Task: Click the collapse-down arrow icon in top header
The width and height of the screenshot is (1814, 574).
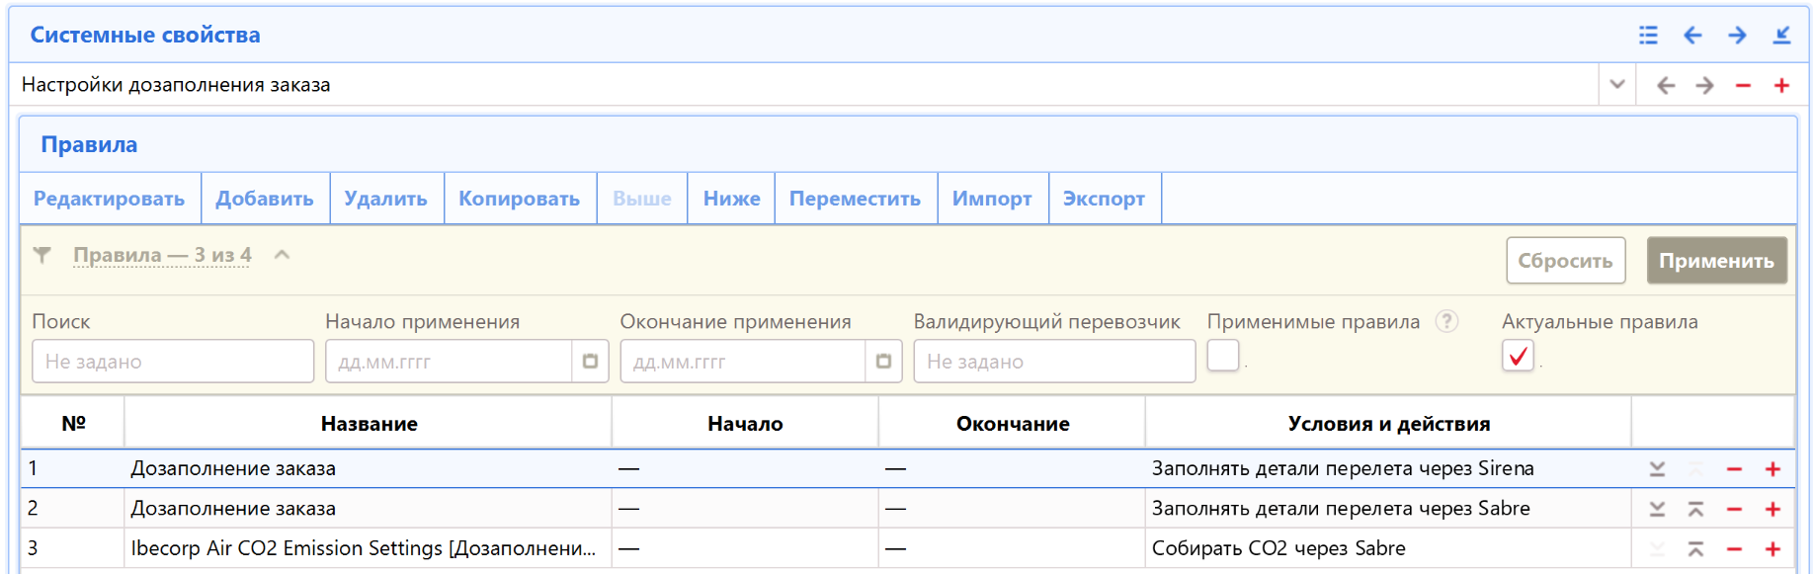Action: 1781,36
